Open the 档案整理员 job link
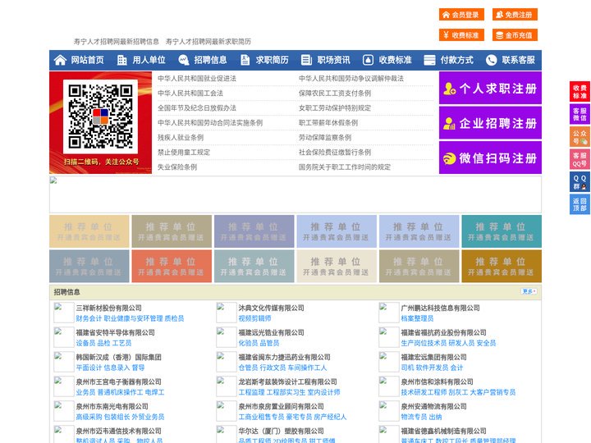The height and width of the screenshot is (443, 591). point(417,318)
